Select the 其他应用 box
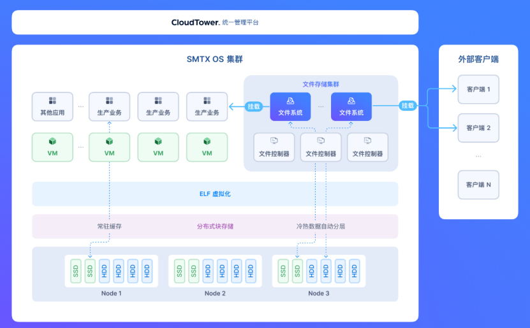 point(52,106)
